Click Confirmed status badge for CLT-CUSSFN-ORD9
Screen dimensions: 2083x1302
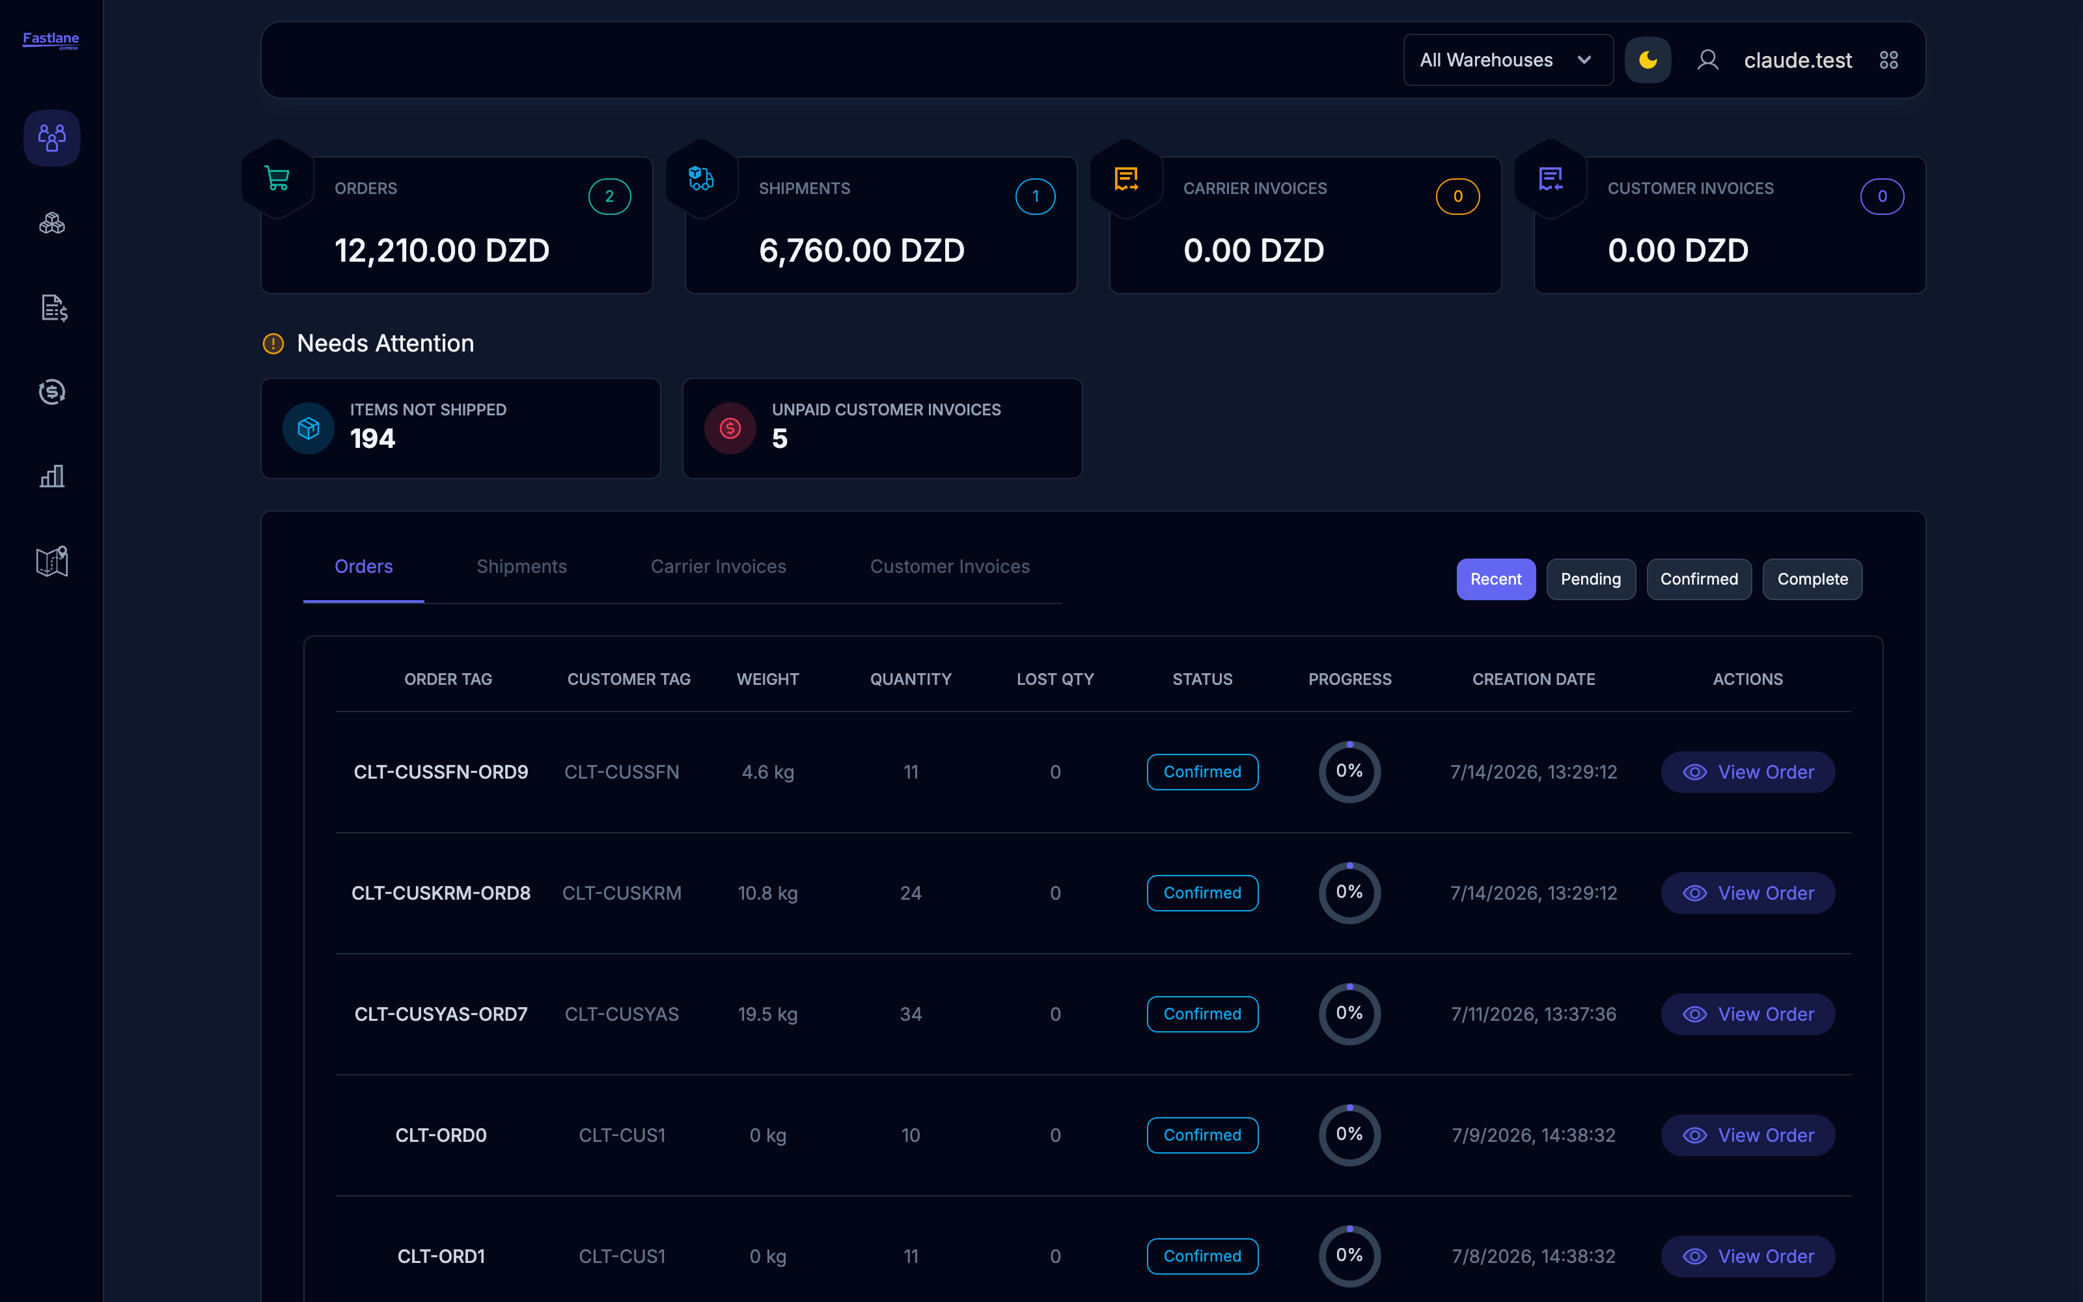(1202, 773)
